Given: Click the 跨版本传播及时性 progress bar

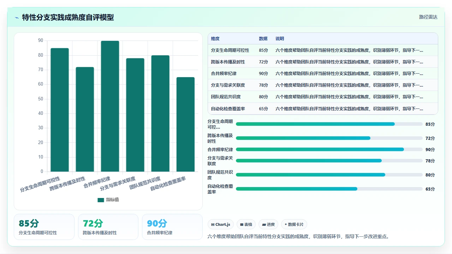Looking at the screenshot, I should 329,138.
